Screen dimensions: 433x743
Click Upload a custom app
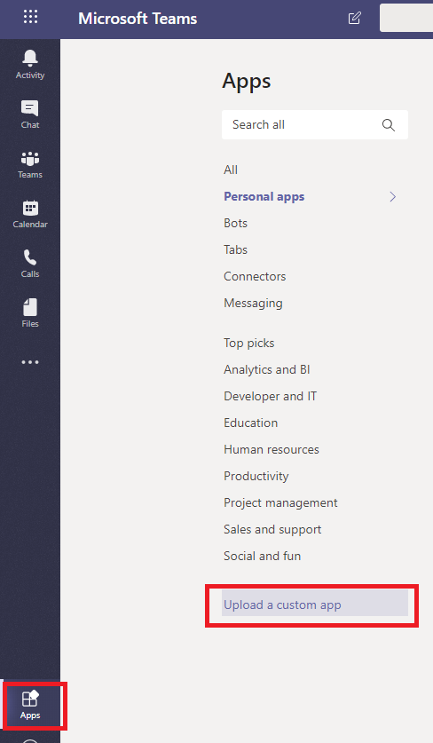click(315, 603)
